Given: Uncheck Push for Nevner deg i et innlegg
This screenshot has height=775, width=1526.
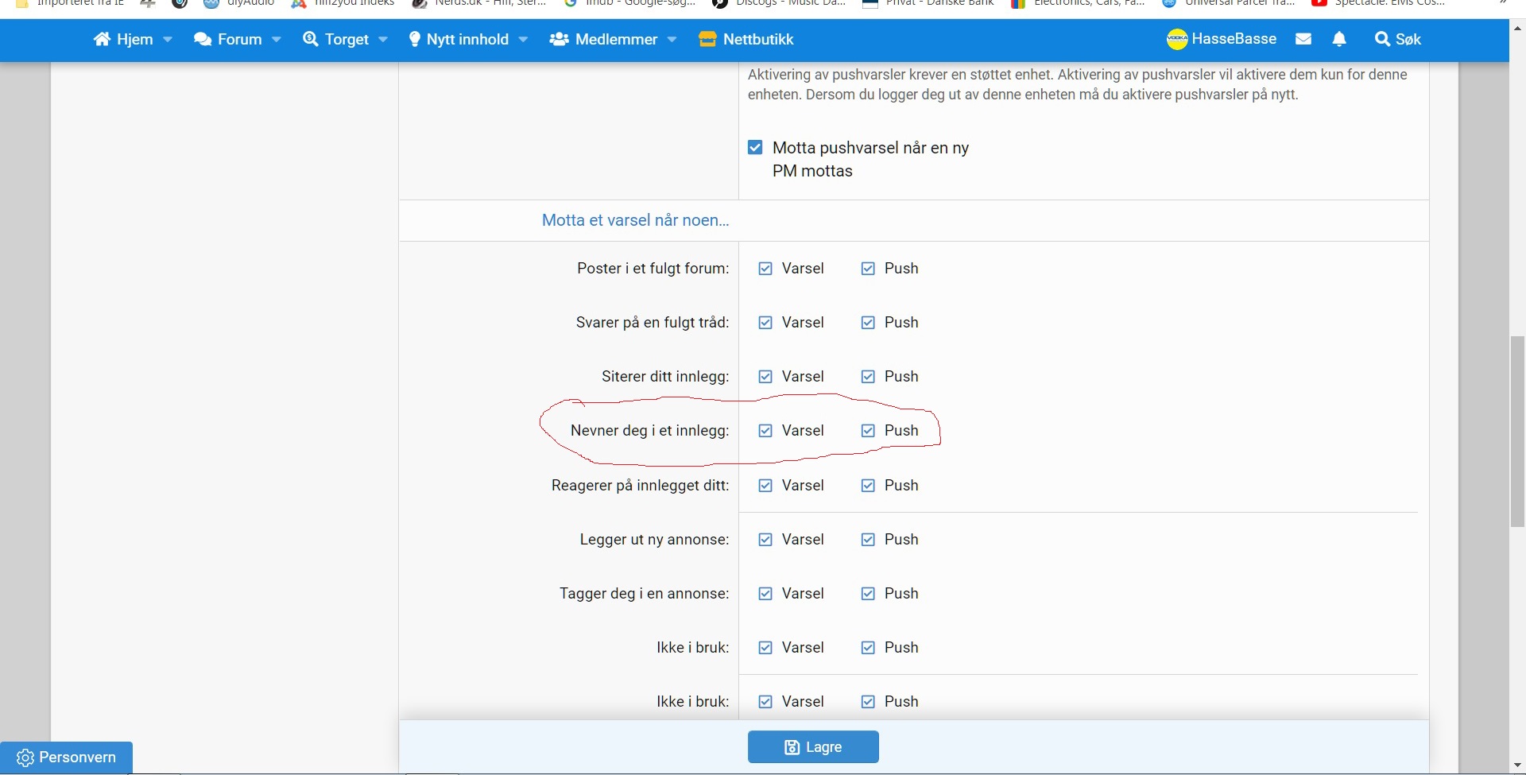Looking at the screenshot, I should click(x=868, y=431).
